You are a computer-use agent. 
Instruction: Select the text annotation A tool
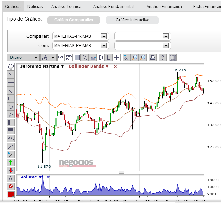[x=11, y=178]
